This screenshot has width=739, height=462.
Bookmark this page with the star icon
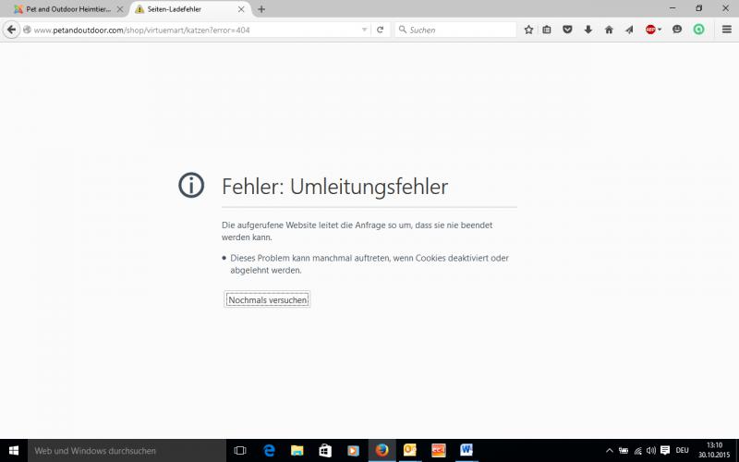[528, 30]
